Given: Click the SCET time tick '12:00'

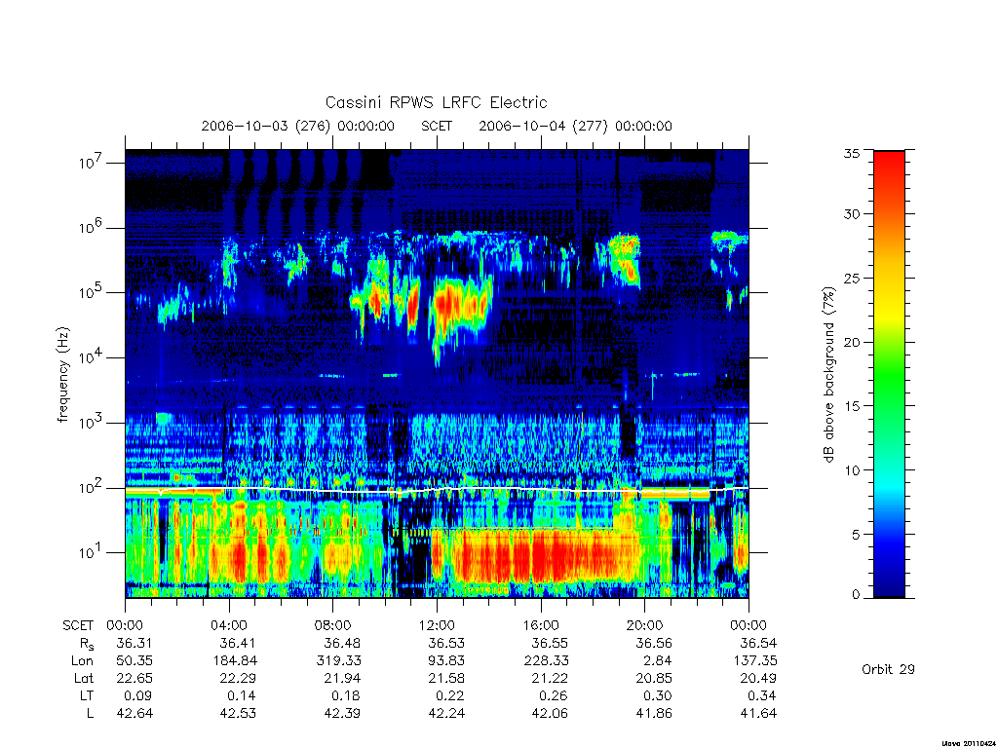Looking at the screenshot, I should (x=437, y=625).
